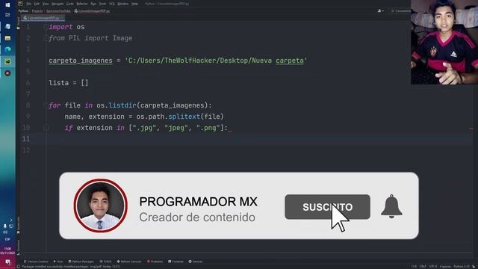
Task: Open the TODO tool window
Action: tap(105, 262)
